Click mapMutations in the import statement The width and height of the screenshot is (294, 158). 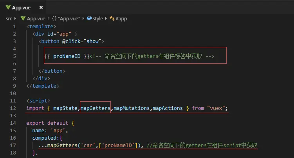coord(132,108)
